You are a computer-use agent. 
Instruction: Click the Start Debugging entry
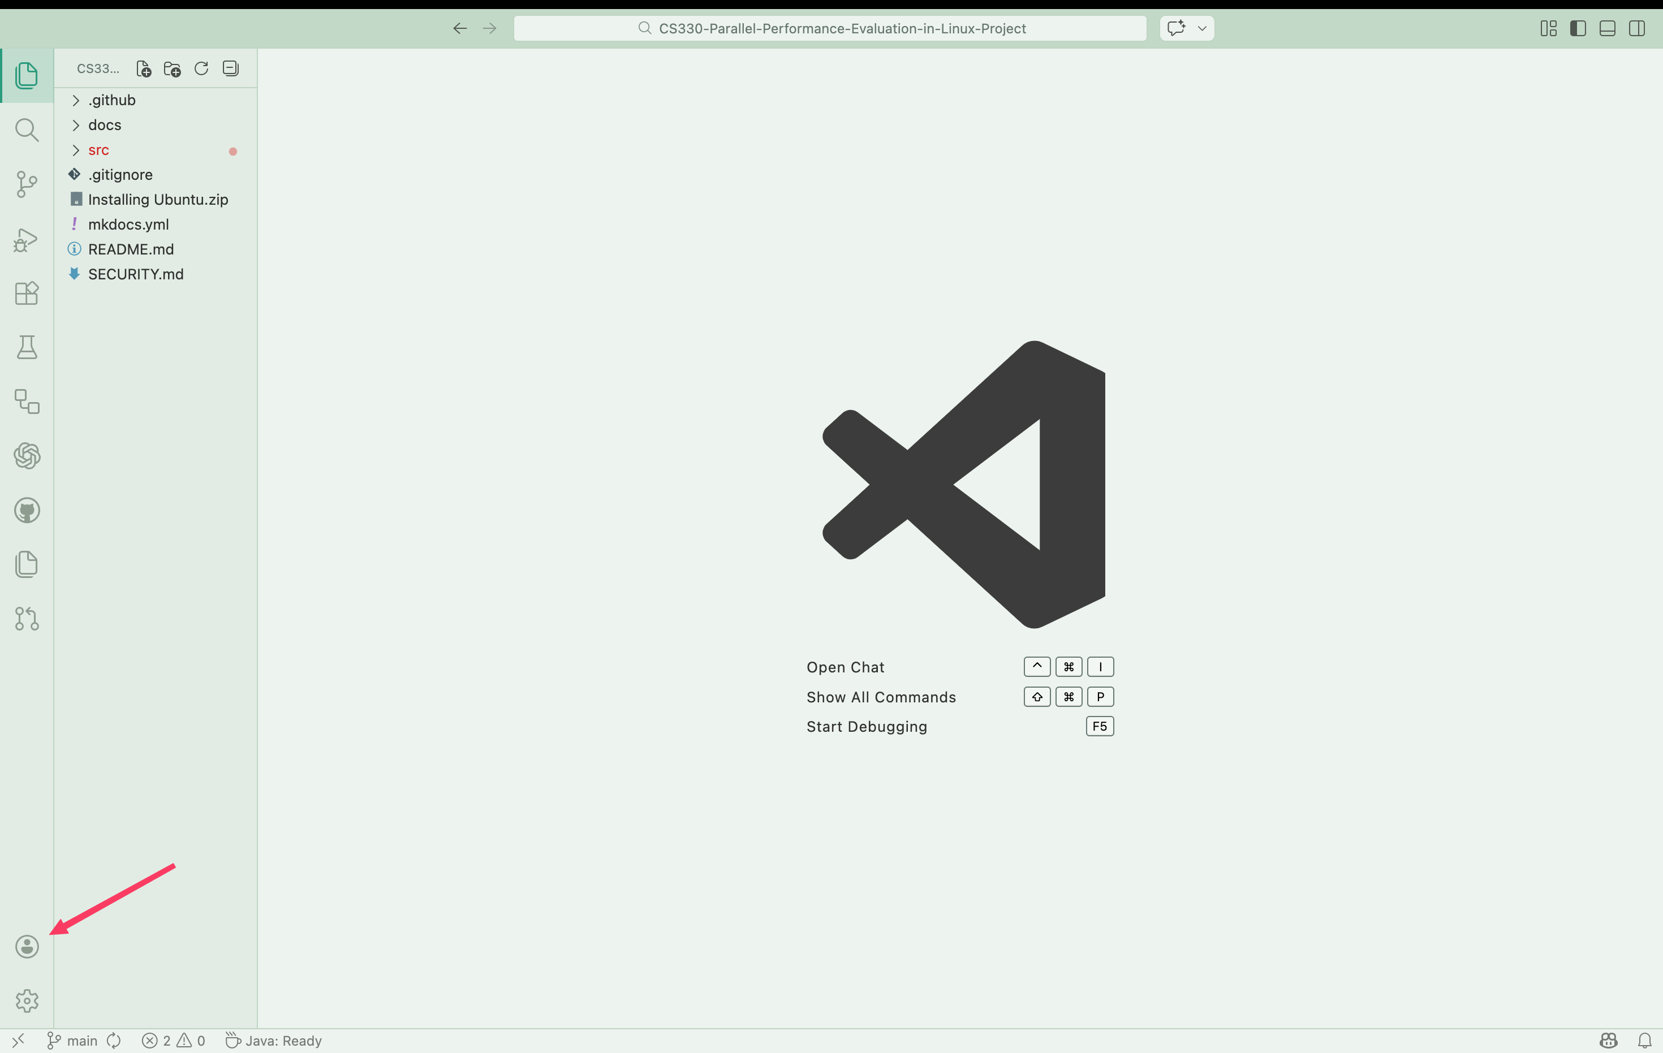coord(867,726)
